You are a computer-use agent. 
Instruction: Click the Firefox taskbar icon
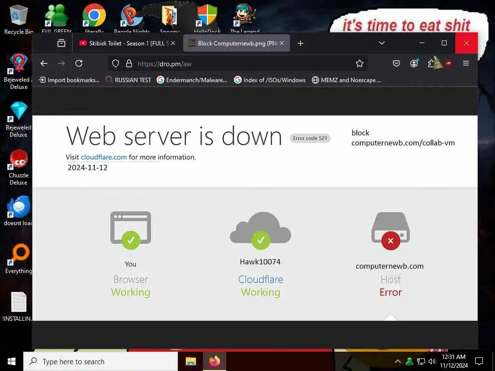214,361
